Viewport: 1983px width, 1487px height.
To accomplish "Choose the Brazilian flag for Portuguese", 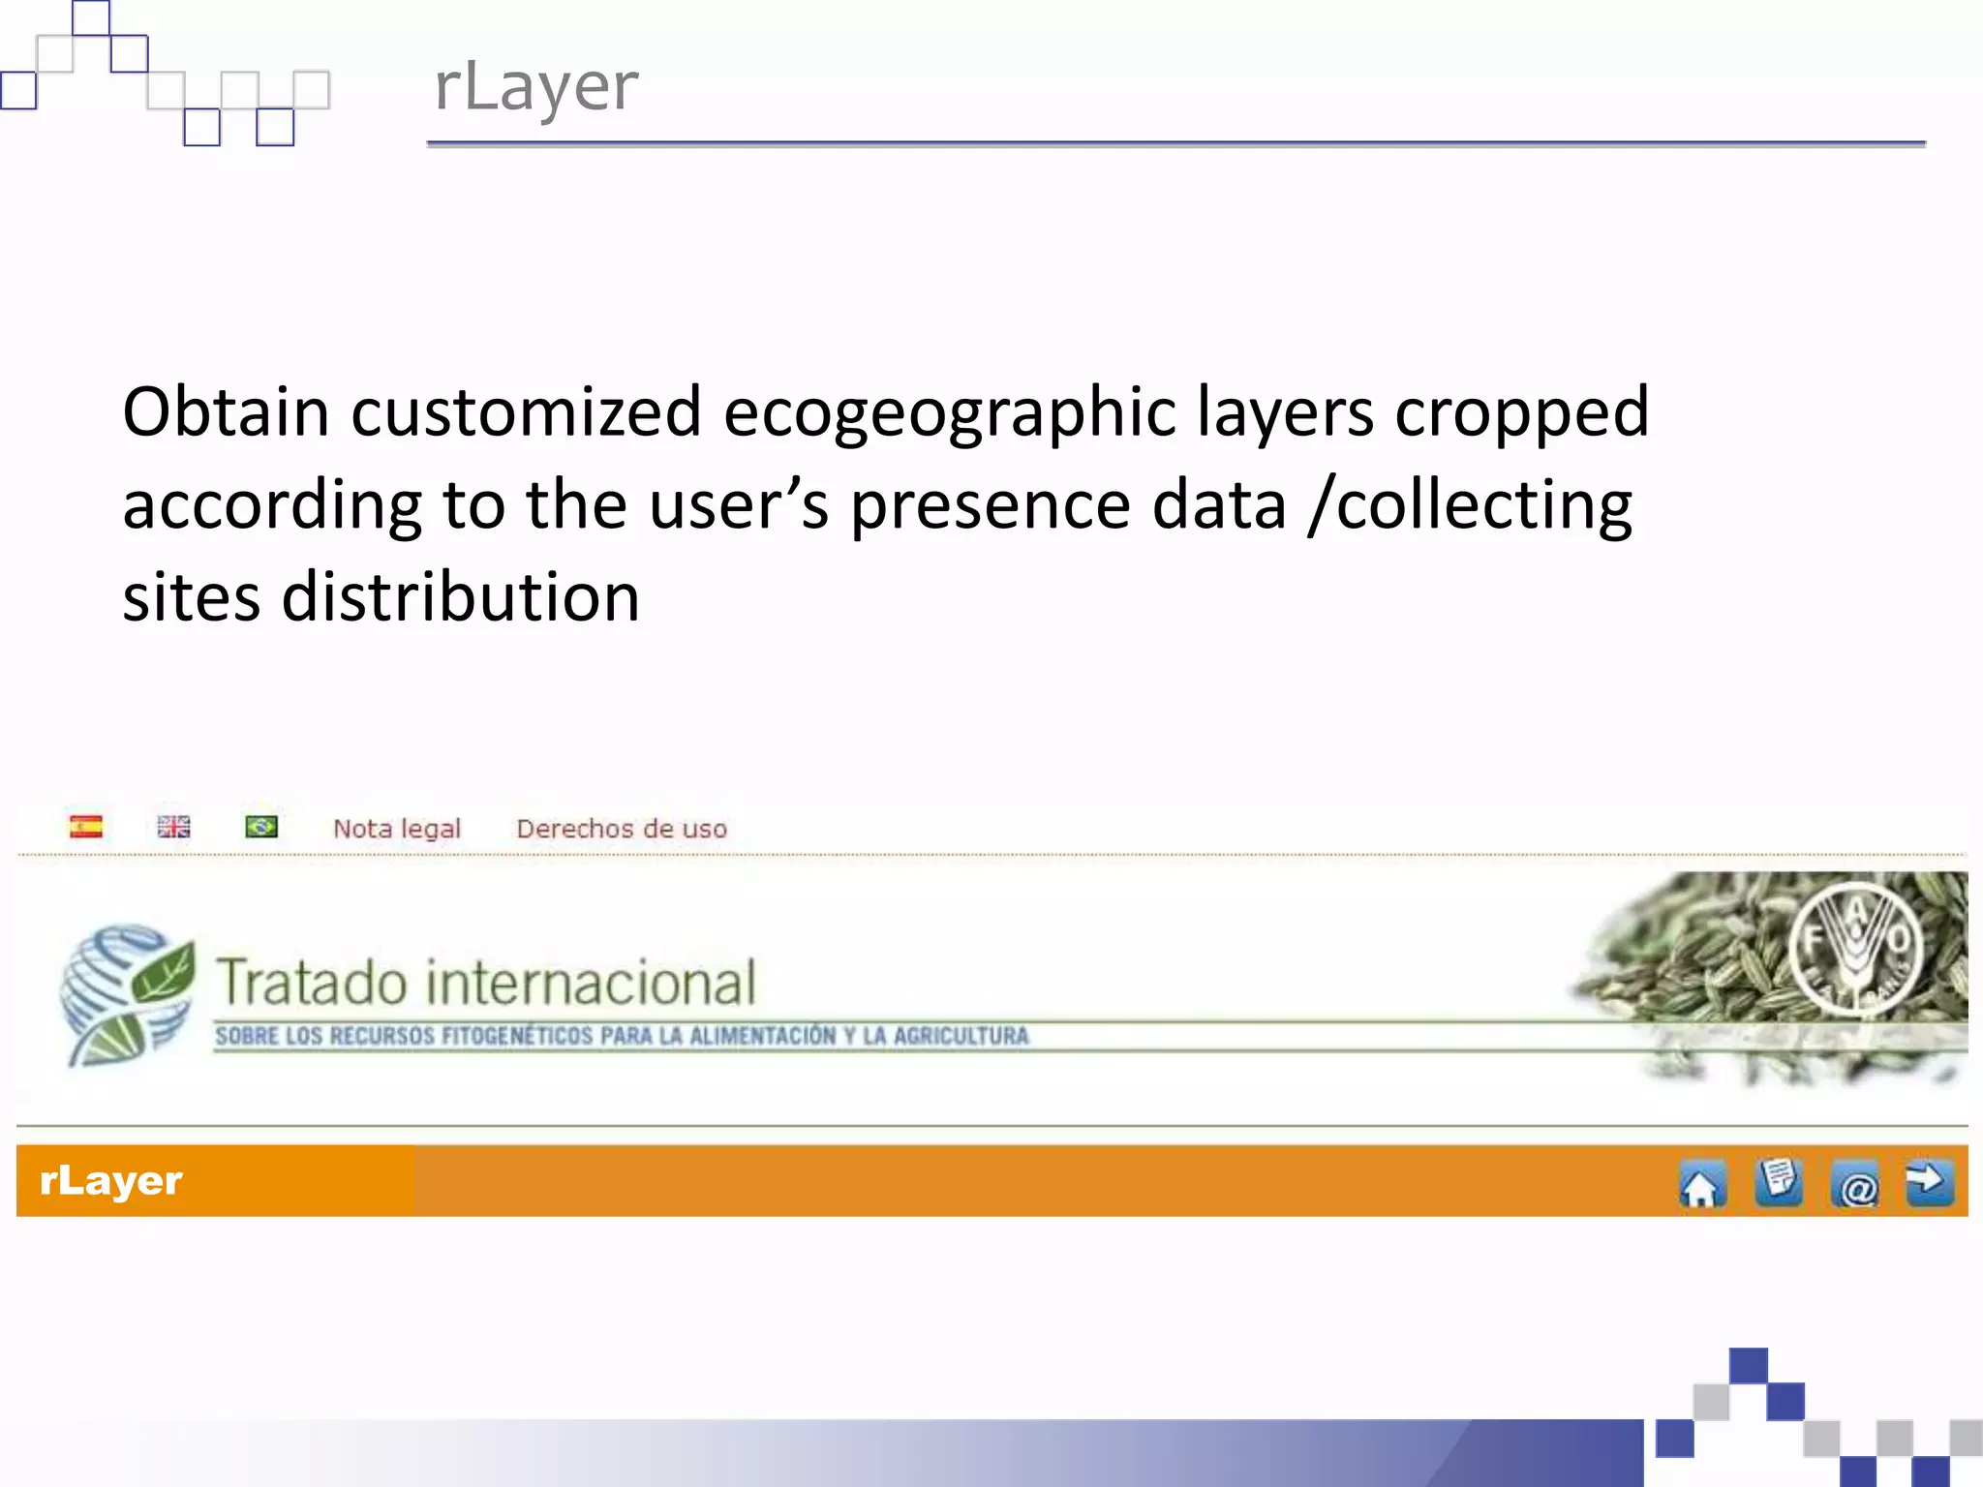I will tap(261, 827).
